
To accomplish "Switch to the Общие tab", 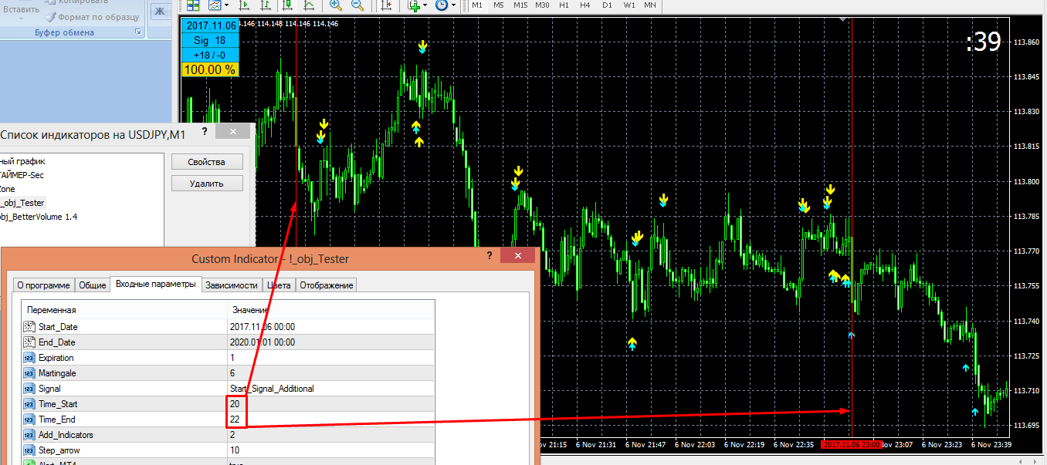I will [x=93, y=285].
